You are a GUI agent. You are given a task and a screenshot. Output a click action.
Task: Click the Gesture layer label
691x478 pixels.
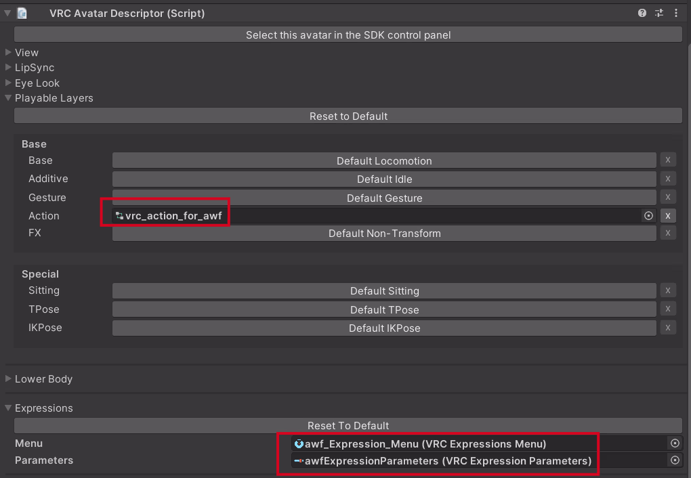coord(47,198)
